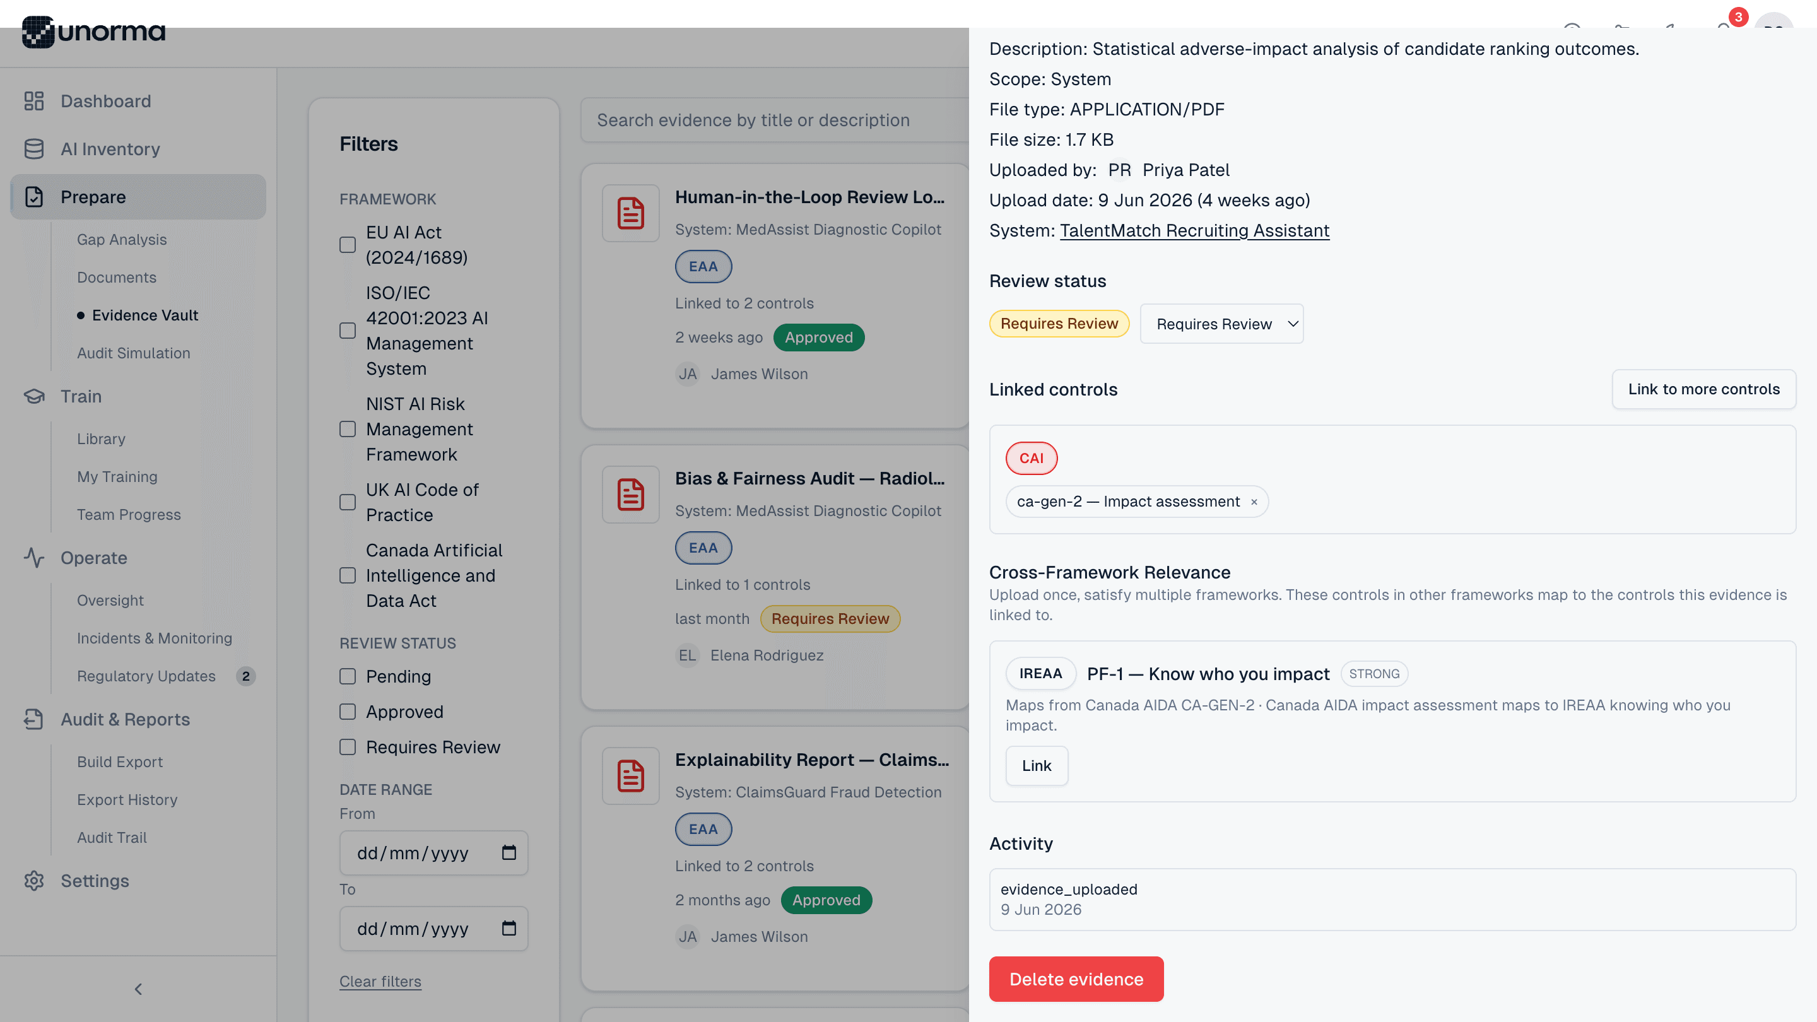Open Audit Trail in the sidebar
Screen dimensions: 1817x1022
tap(112, 837)
